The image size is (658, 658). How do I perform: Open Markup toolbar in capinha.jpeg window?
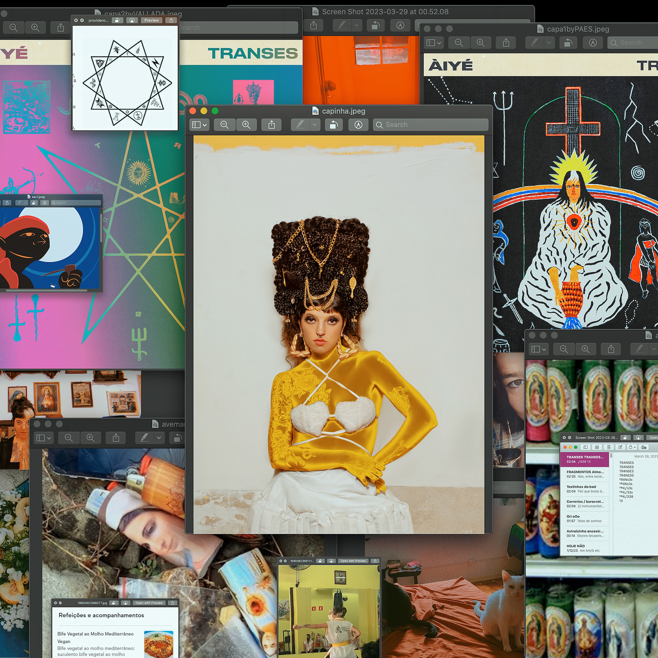[x=358, y=125]
